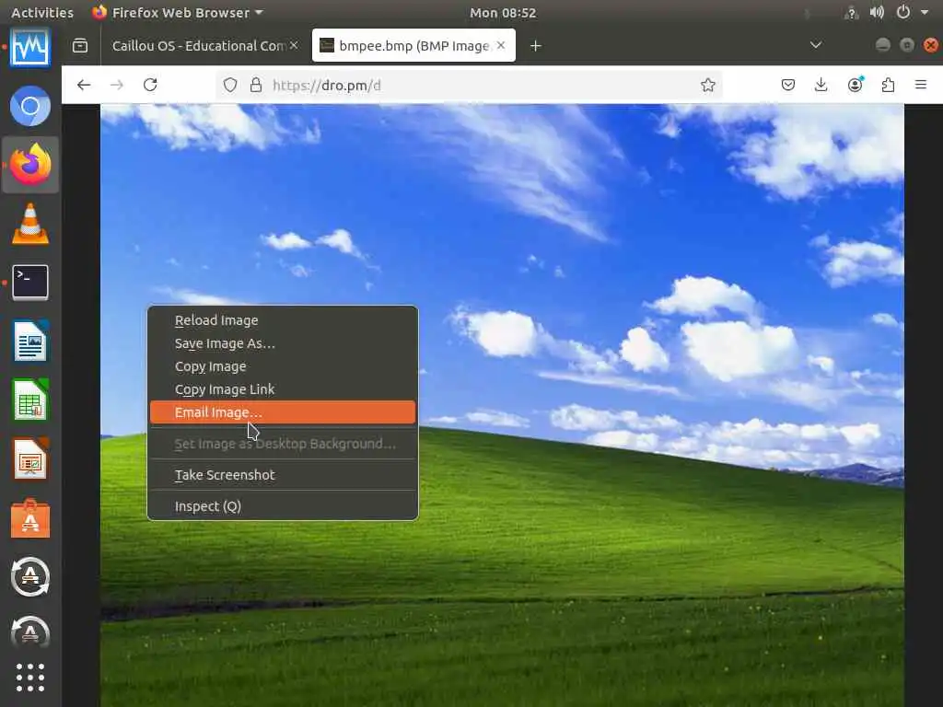Screen dimensions: 943x707
Task: Open the Firefox hamburger menu
Action: click(x=921, y=85)
